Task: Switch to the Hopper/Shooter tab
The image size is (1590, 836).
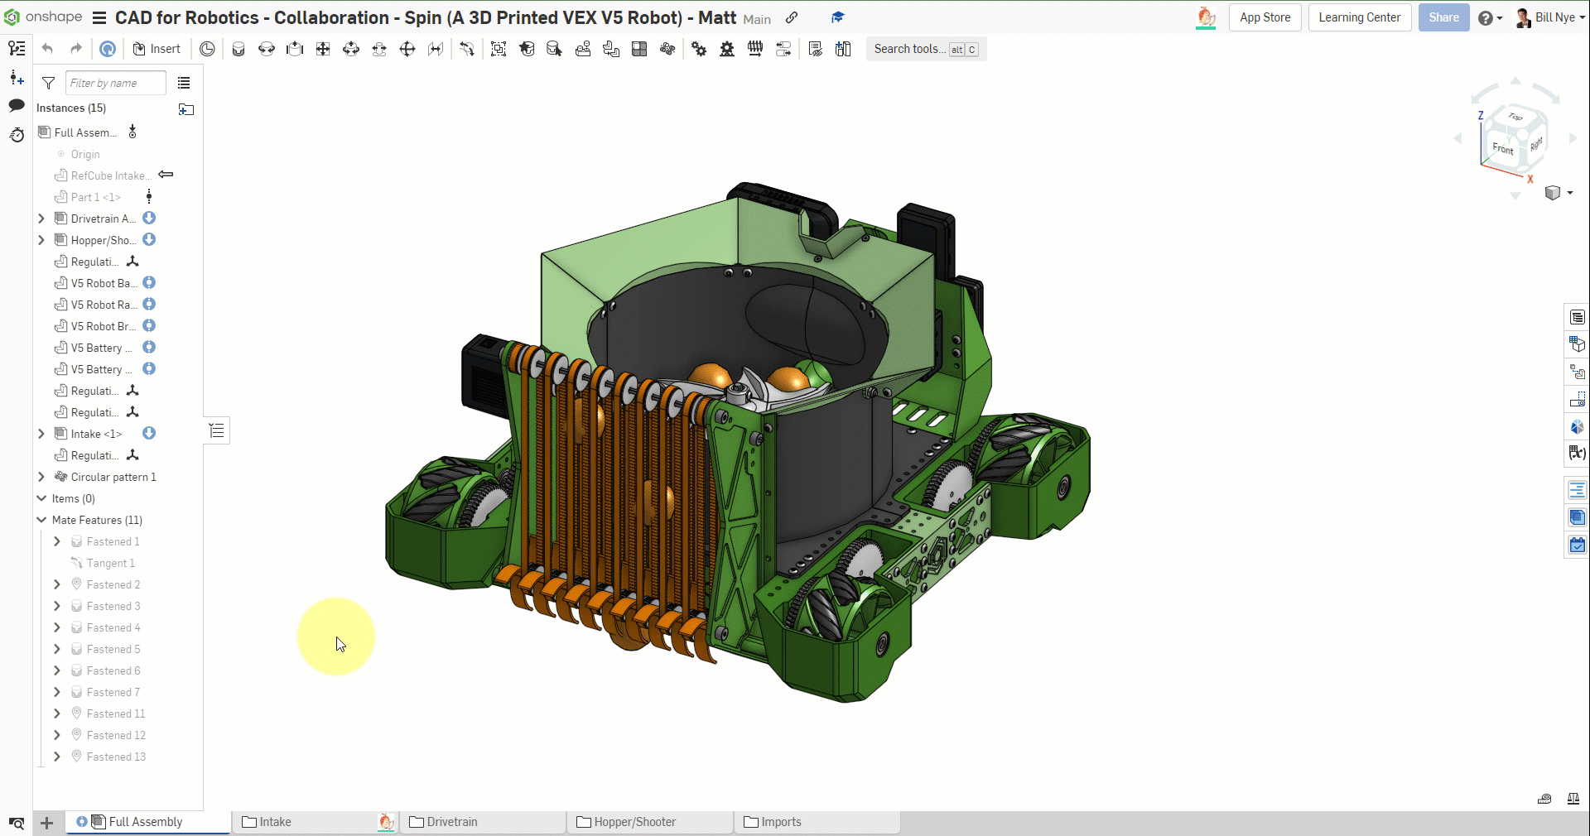Action: click(x=634, y=822)
